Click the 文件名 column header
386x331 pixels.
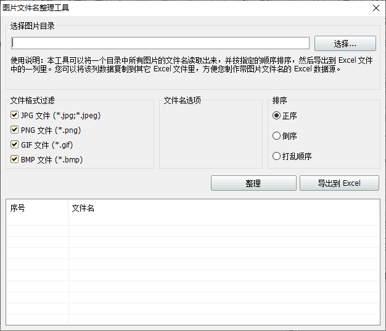(x=224, y=208)
